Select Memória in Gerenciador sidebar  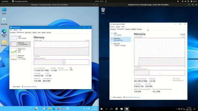[x=120, y=39]
